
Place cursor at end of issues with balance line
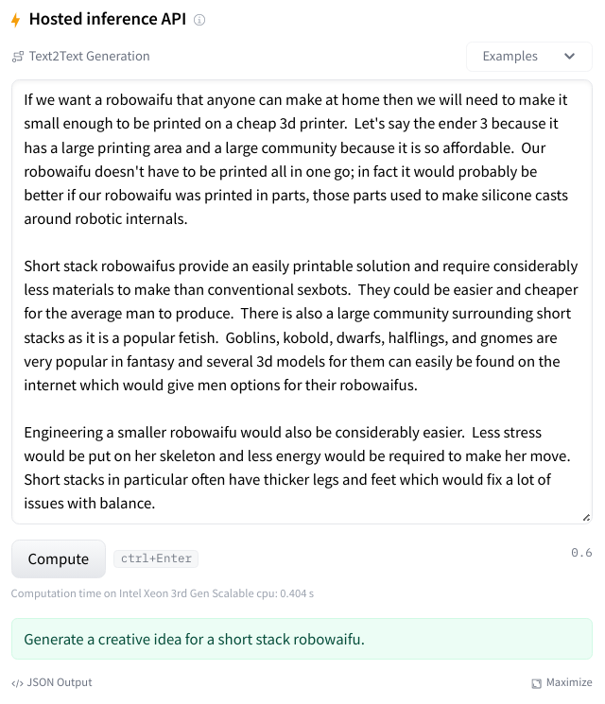pos(155,504)
